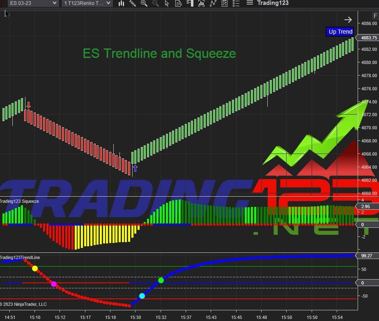The image size is (379, 321).
Task: Click the 15:54 time axis label
Action: coord(337,317)
